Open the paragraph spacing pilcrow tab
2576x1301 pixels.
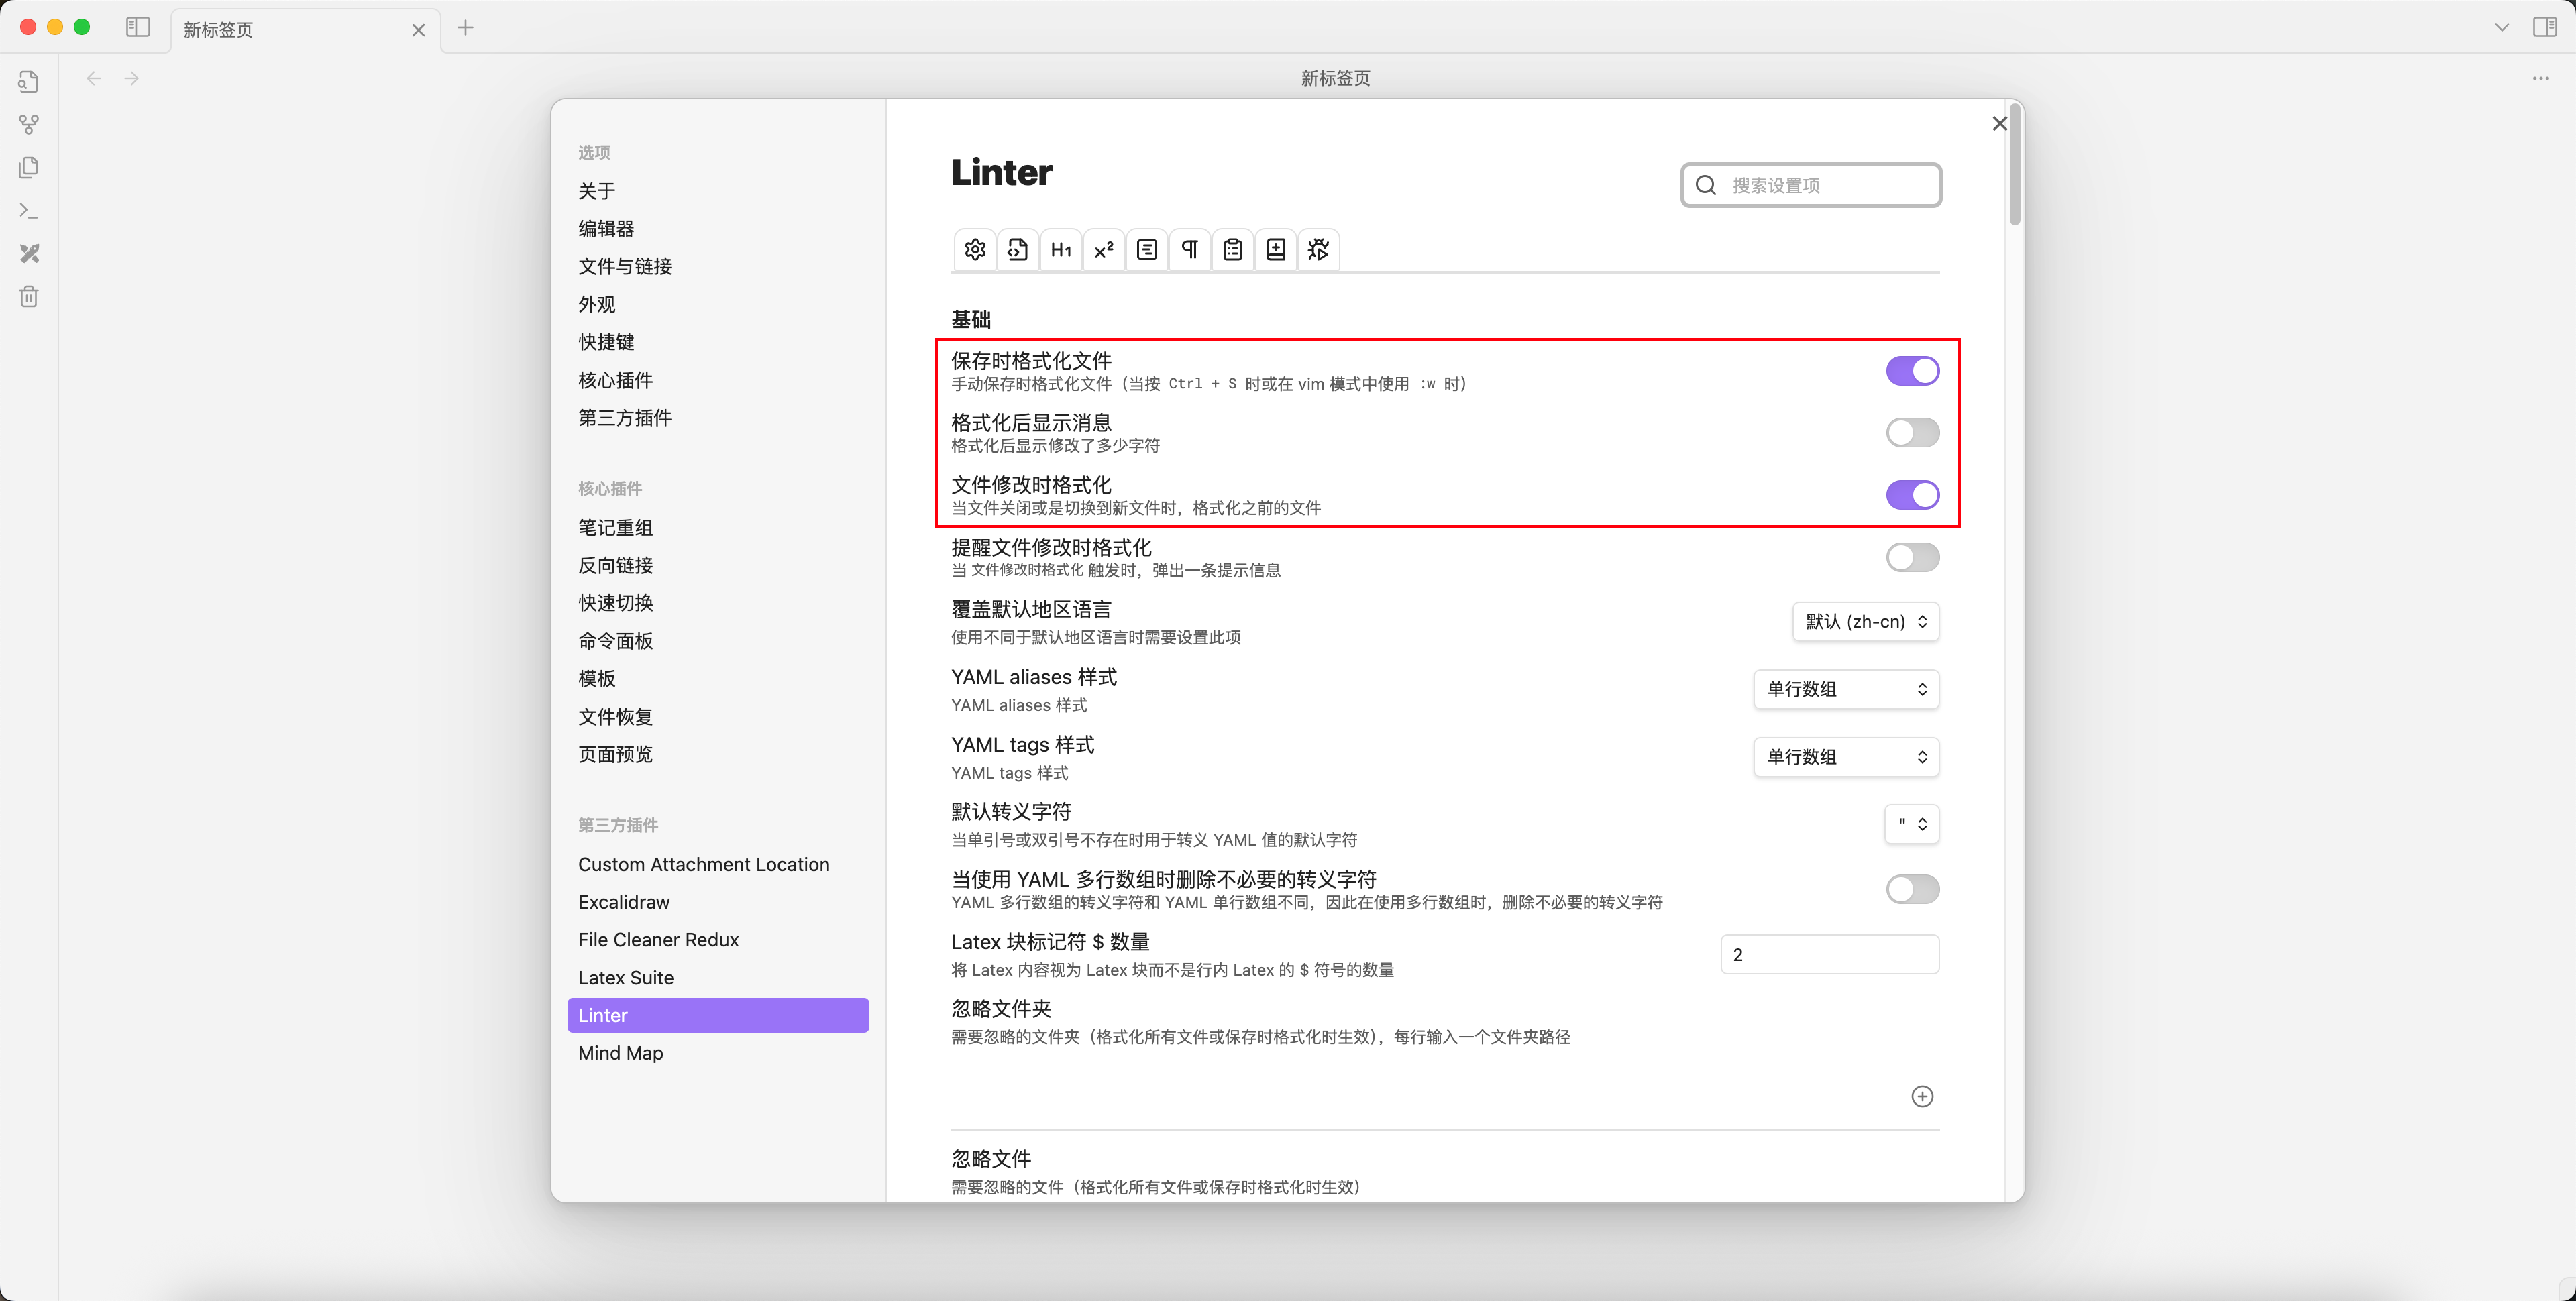pos(1190,250)
